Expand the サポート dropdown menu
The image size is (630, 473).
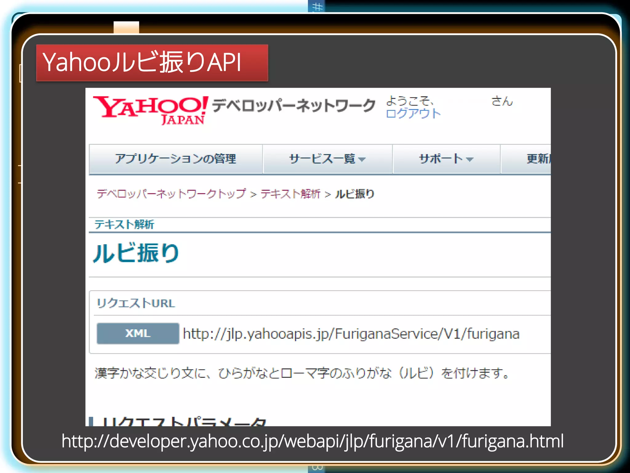(x=446, y=159)
